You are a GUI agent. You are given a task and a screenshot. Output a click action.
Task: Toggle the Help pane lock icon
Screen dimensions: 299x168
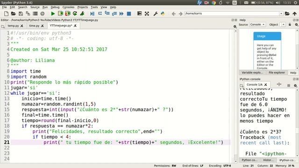click(x=290, y=25)
